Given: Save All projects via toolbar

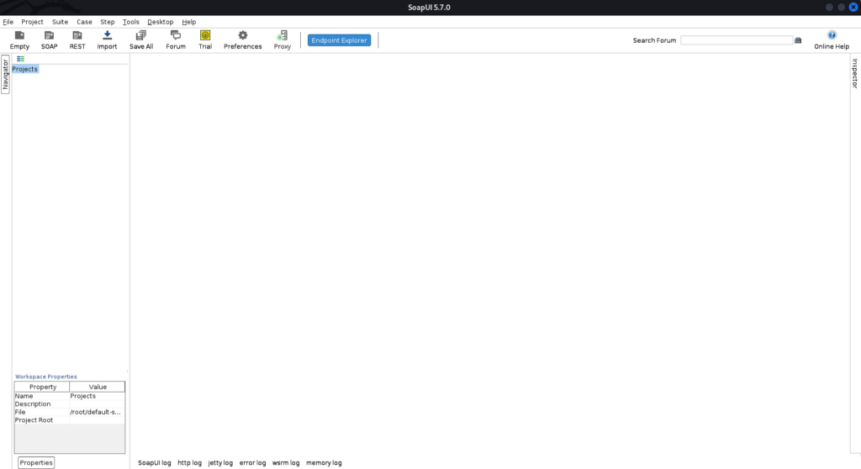Looking at the screenshot, I should pos(141,40).
